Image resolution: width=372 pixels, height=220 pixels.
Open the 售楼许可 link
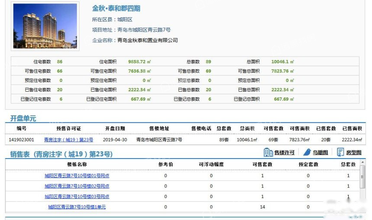[x=285, y=153]
